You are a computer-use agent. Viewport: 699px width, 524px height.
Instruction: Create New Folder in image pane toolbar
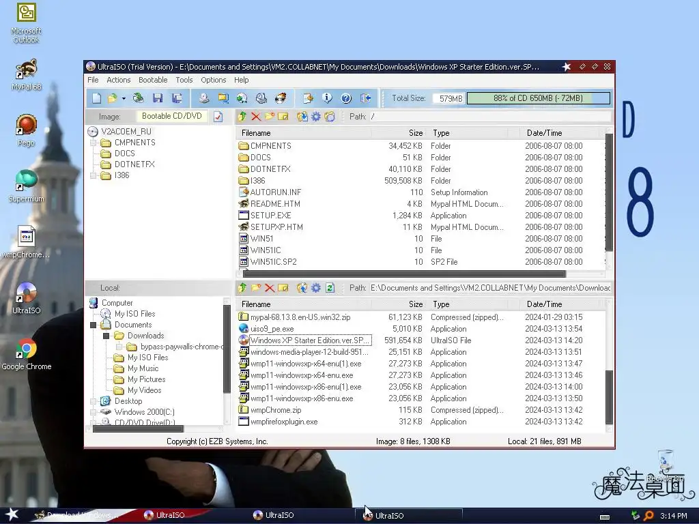tap(269, 116)
